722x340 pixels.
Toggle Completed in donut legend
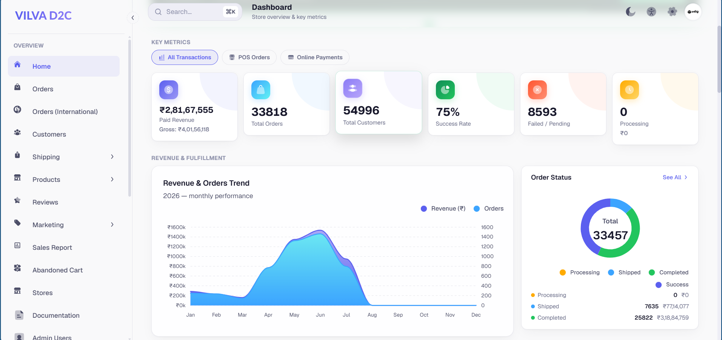coord(668,272)
